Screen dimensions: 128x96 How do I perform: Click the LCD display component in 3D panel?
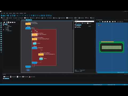pyautogui.click(x=111, y=47)
